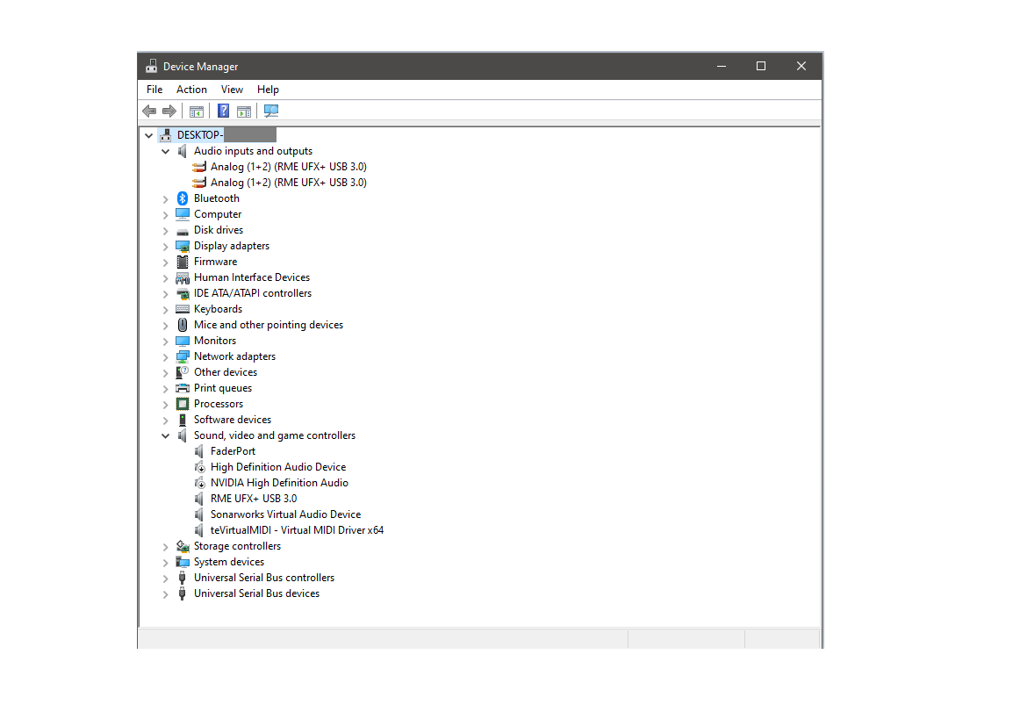Click the Monitors category icon
1020x712 pixels.
click(x=183, y=341)
